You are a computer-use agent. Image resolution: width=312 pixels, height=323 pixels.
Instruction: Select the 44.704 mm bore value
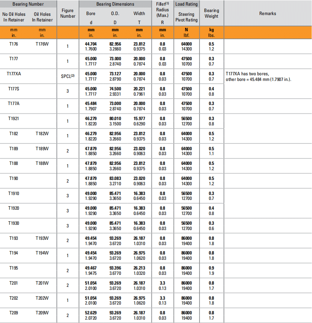(91, 44)
